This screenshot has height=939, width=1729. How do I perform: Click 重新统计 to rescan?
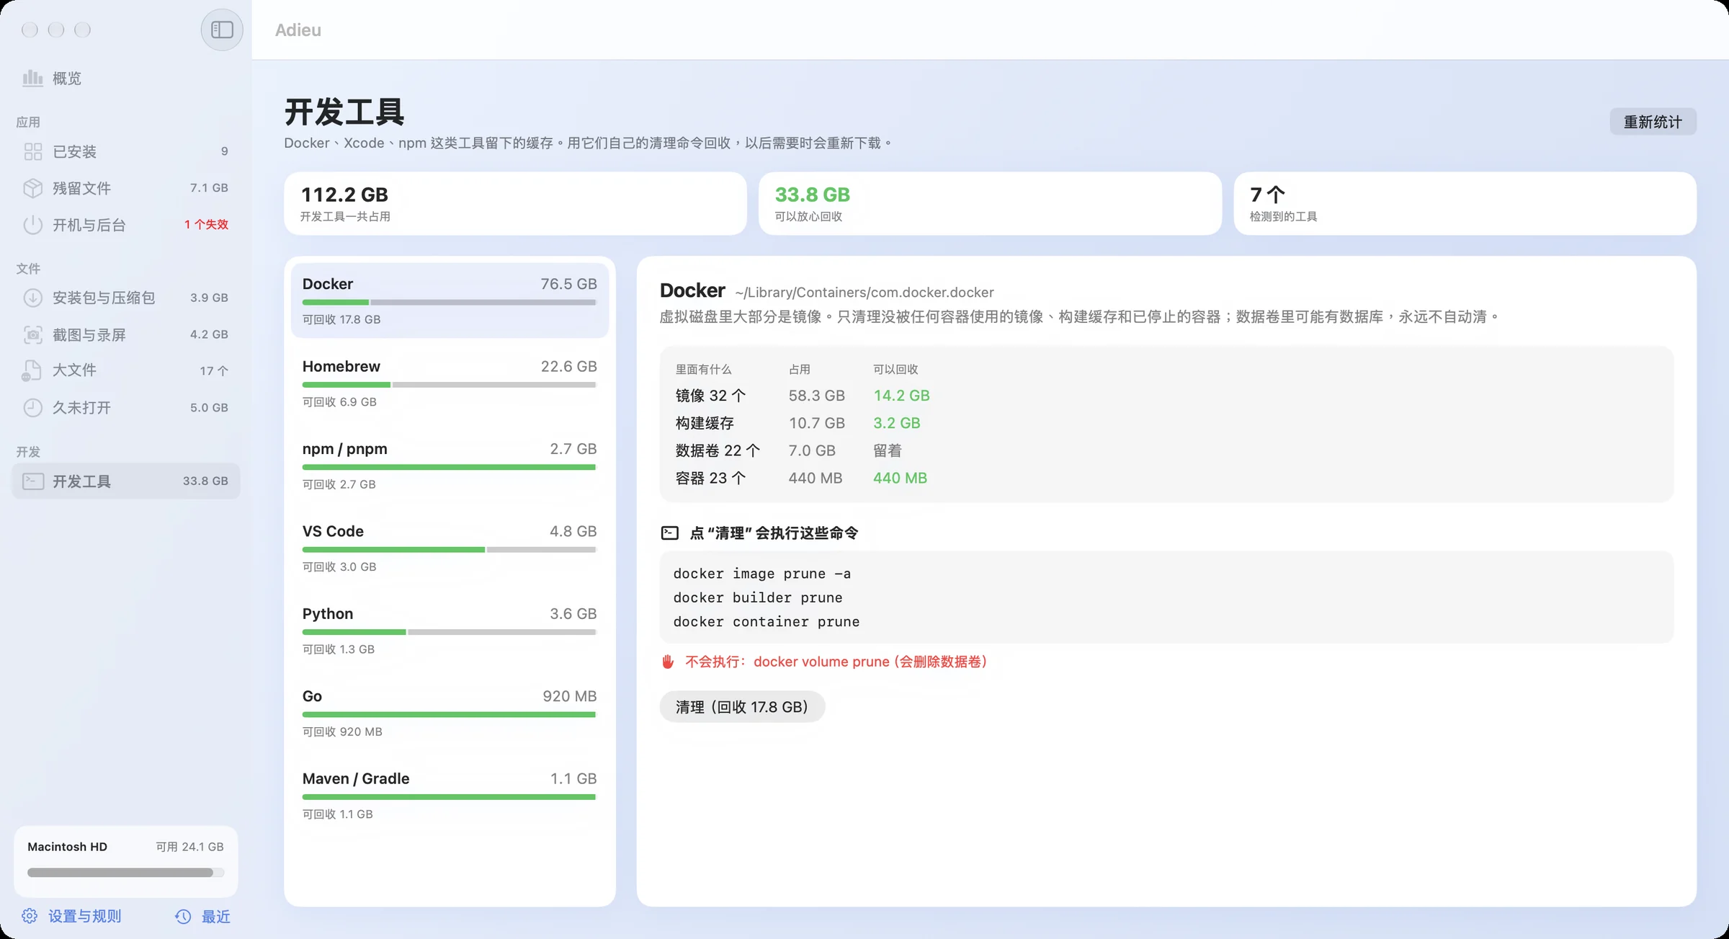tap(1653, 122)
